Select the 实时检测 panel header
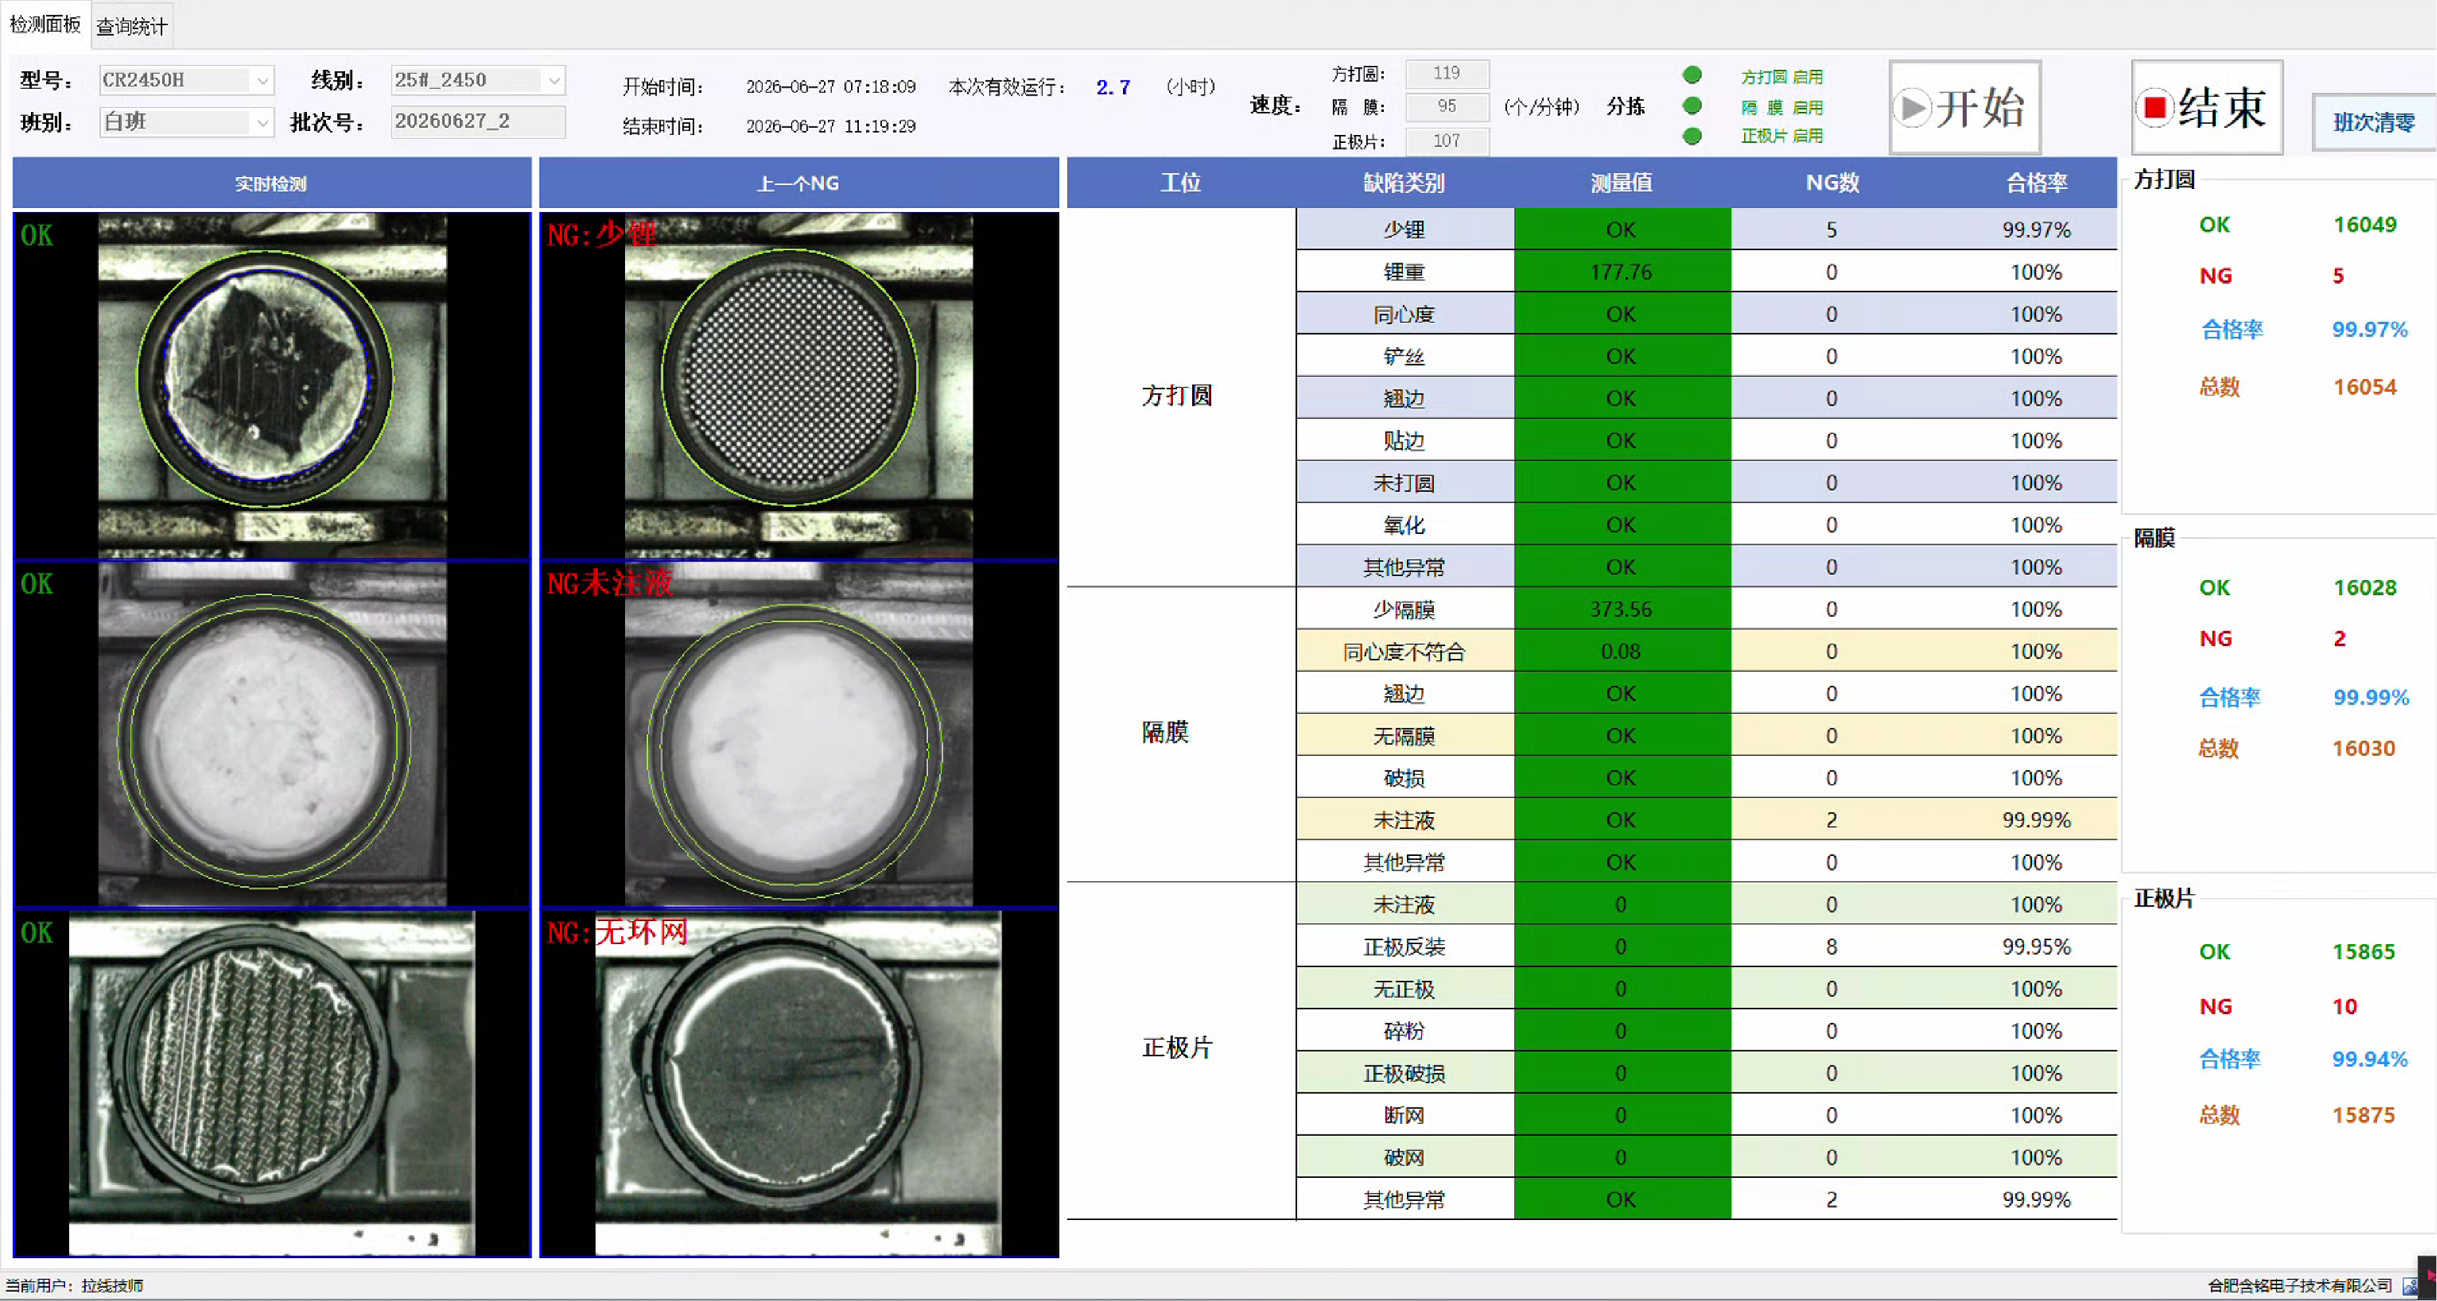This screenshot has height=1301, width=2437. coord(271,184)
